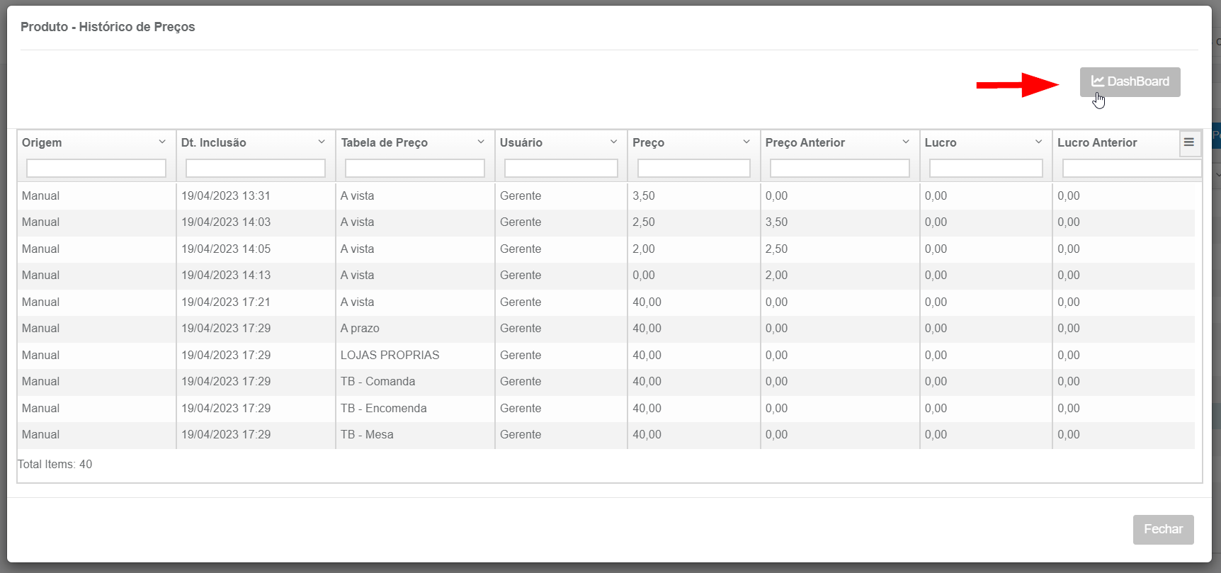Viewport: 1221px width, 573px height.
Task: Select the row dated 19/04/2023 14:05
Action: 606,249
